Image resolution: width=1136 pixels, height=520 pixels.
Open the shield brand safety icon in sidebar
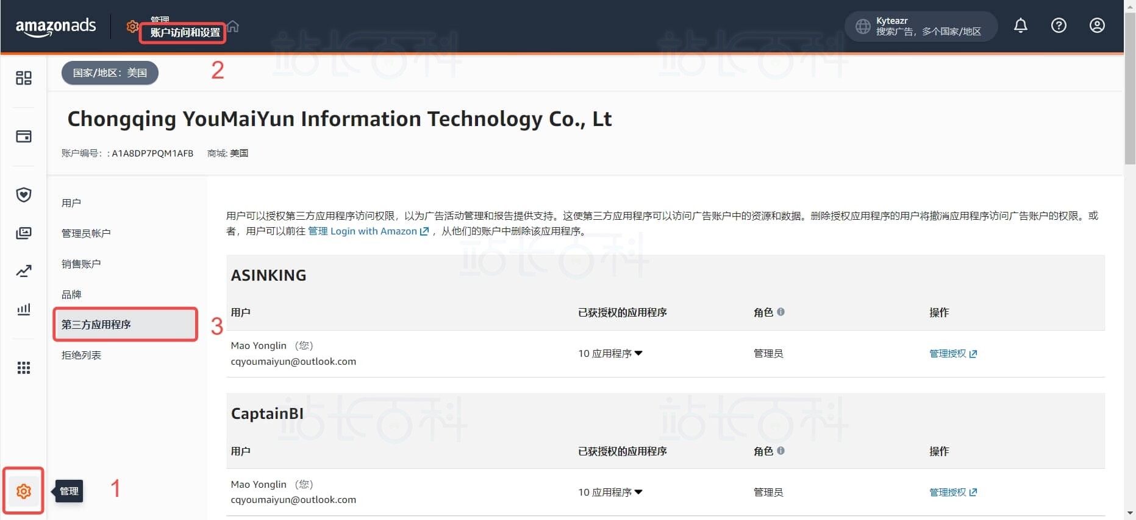24,195
